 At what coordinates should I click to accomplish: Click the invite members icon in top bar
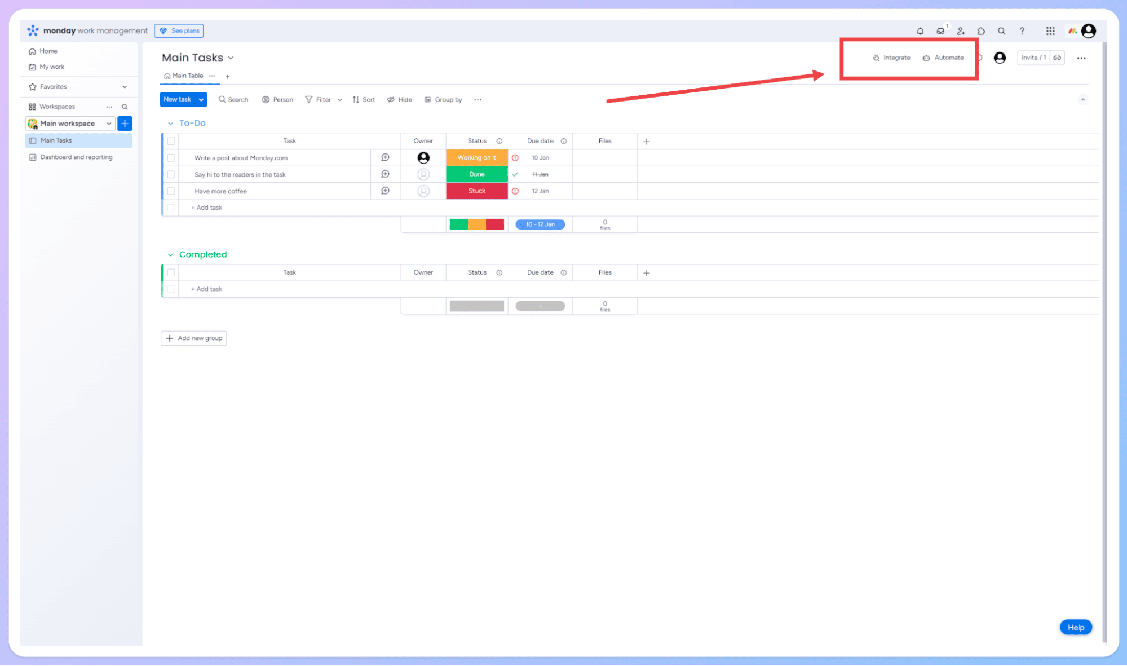pos(961,31)
